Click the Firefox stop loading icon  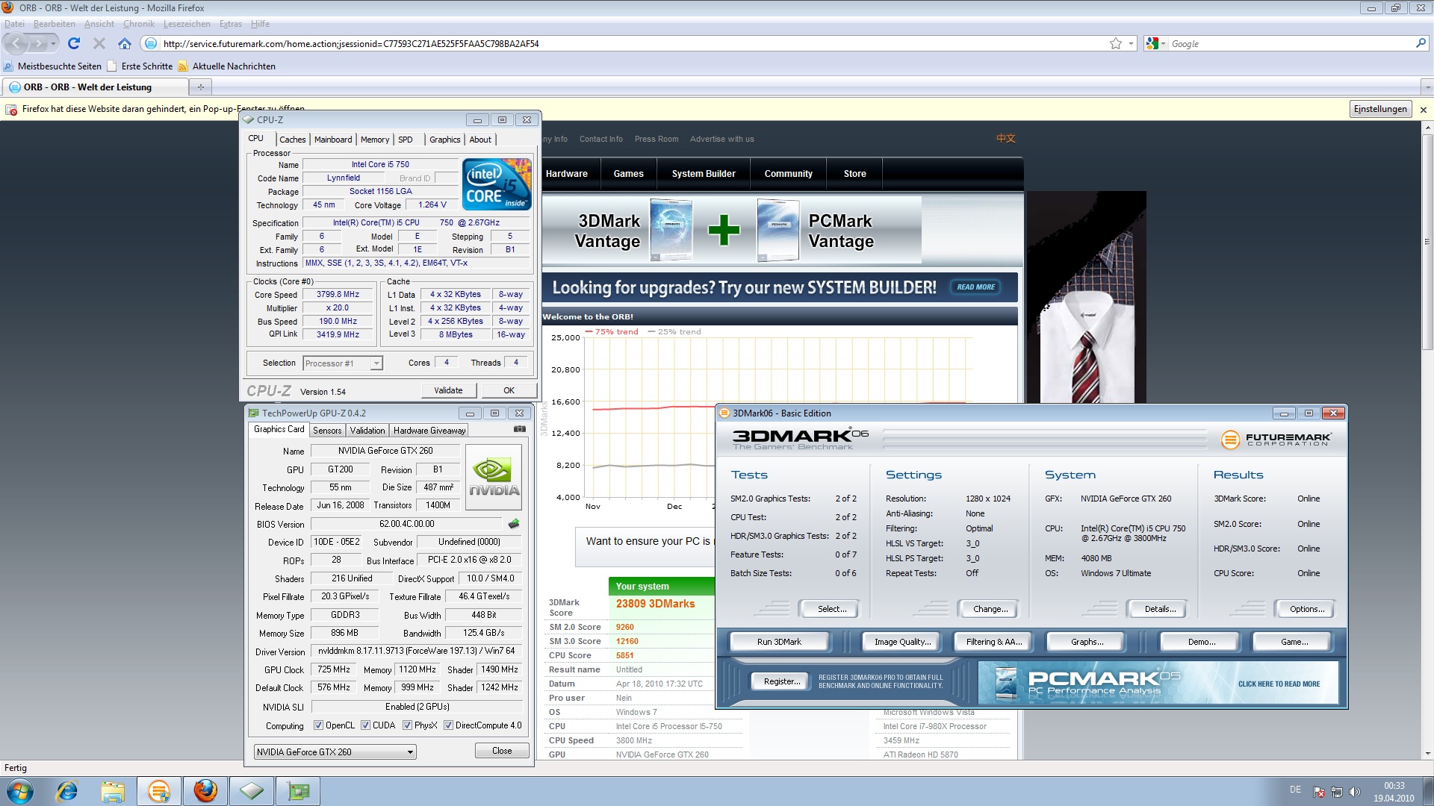[x=99, y=43]
